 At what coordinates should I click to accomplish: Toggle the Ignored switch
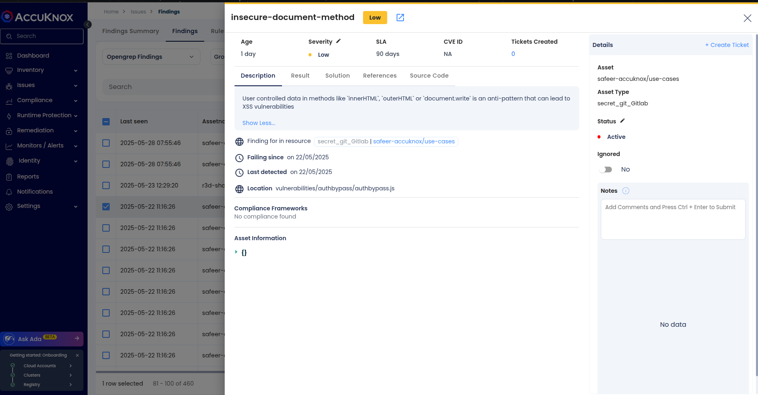coord(605,170)
